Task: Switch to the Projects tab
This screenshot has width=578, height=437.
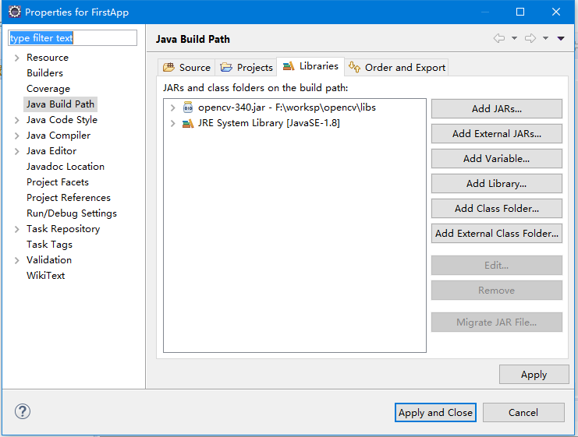Action: (x=246, y=68)
